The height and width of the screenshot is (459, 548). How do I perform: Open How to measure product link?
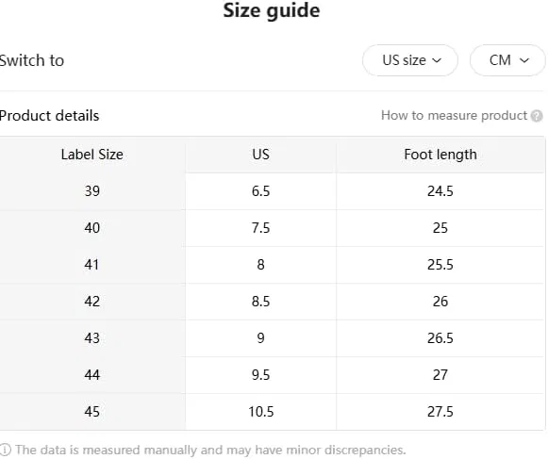tap(454, 115)
